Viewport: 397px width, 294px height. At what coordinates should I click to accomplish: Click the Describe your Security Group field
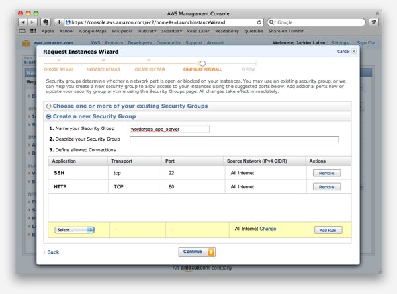point(234,140)
